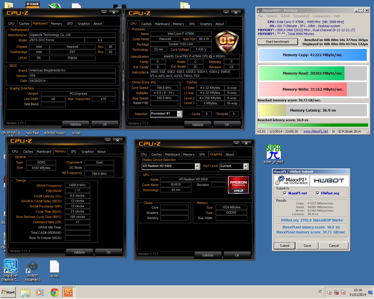Click the Memory-Read result bar
This screenshot has height=299, width=374.
tap(313, 73)
